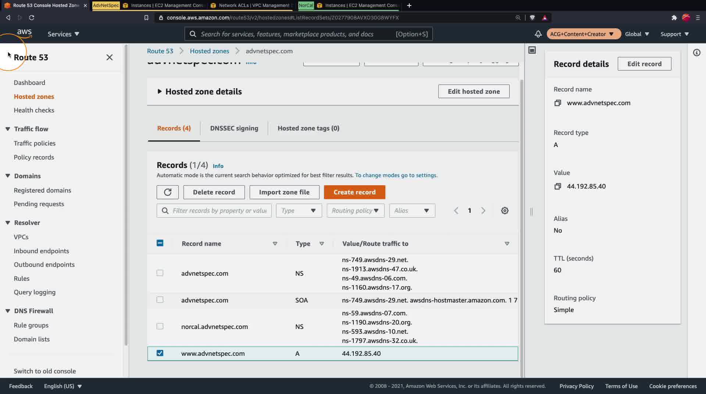Toggle the record details side panel icon
The image size is (706, 394).
coord(532,50)
